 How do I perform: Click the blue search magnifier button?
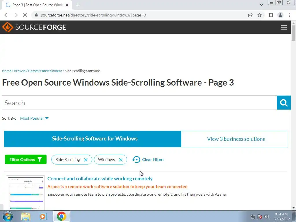coord(284,103)
